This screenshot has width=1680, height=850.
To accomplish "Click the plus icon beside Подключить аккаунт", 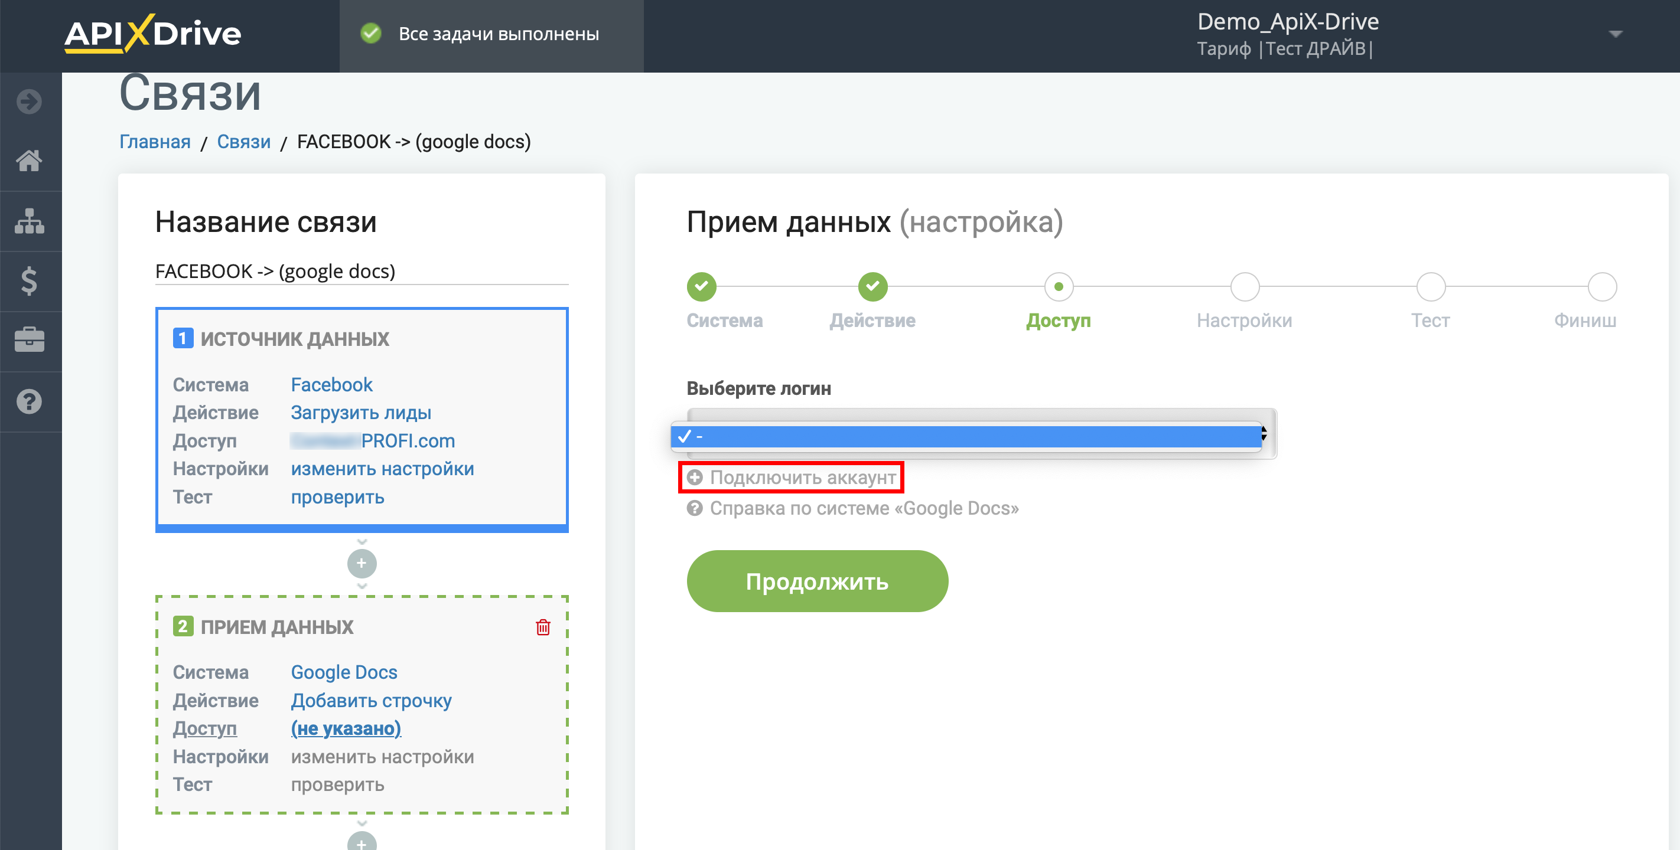I will click(x=695, y=477).
